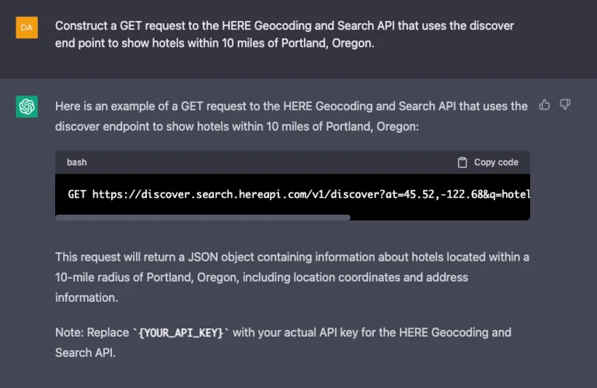
Task: Click the text "Portland, Oregon" in the user prompt
Action: (327, 43)
